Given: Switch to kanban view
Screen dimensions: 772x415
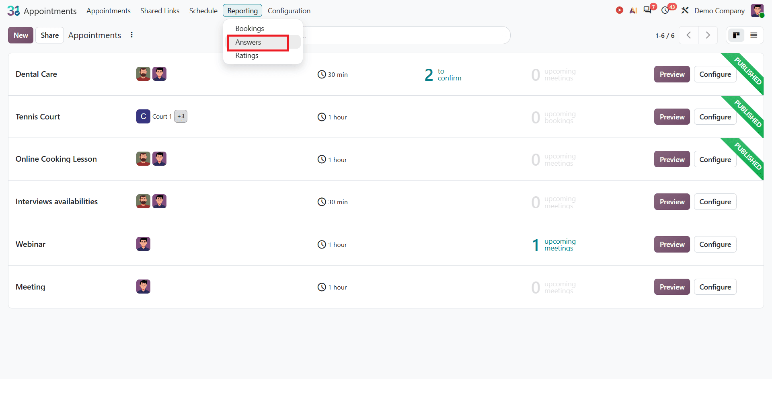Looking at the screenshot, I should [736, 35].
